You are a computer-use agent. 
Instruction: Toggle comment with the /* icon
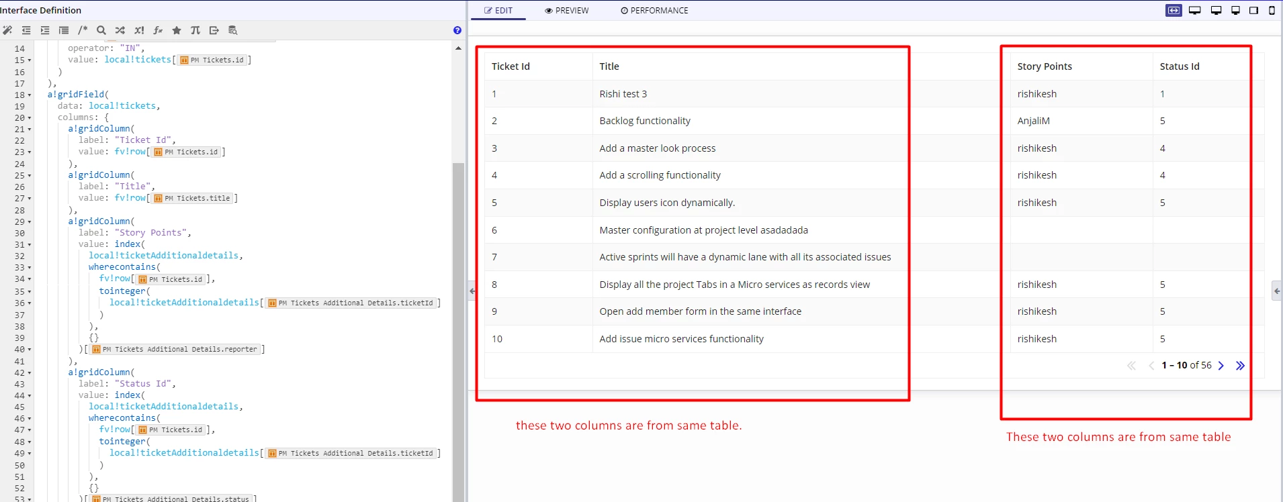tap(83, 30)
